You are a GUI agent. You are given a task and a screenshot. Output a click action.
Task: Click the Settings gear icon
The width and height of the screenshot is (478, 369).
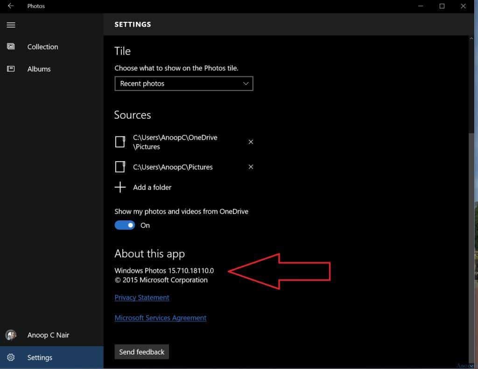[11, 357]
